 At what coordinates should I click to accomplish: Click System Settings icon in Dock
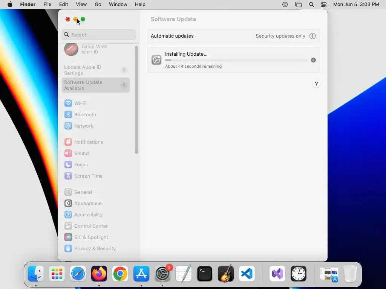(x=162, y=274)
